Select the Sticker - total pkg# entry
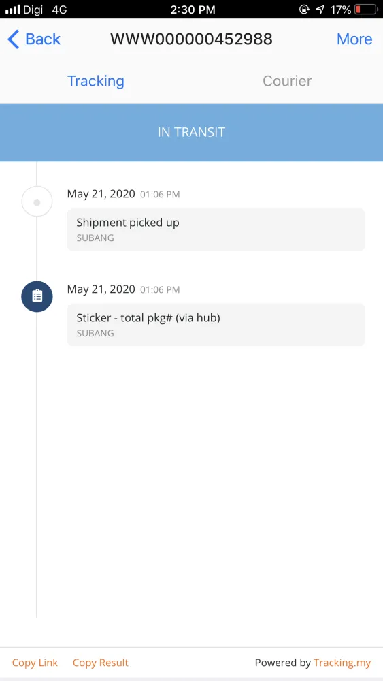This screenshot has height=681, width=383. coord(216,324)
